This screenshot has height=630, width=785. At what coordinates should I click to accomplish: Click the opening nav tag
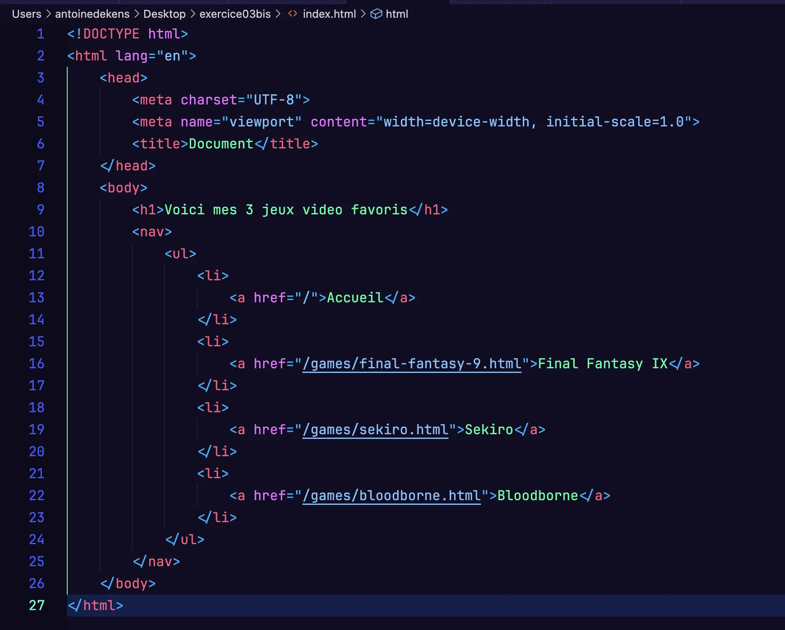pyautogui.click(x=152, y=232)
